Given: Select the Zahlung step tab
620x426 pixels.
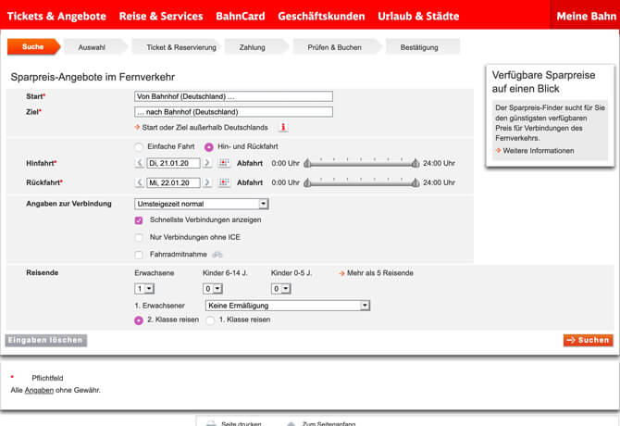Looking at the screenshot, I should 256,47.
